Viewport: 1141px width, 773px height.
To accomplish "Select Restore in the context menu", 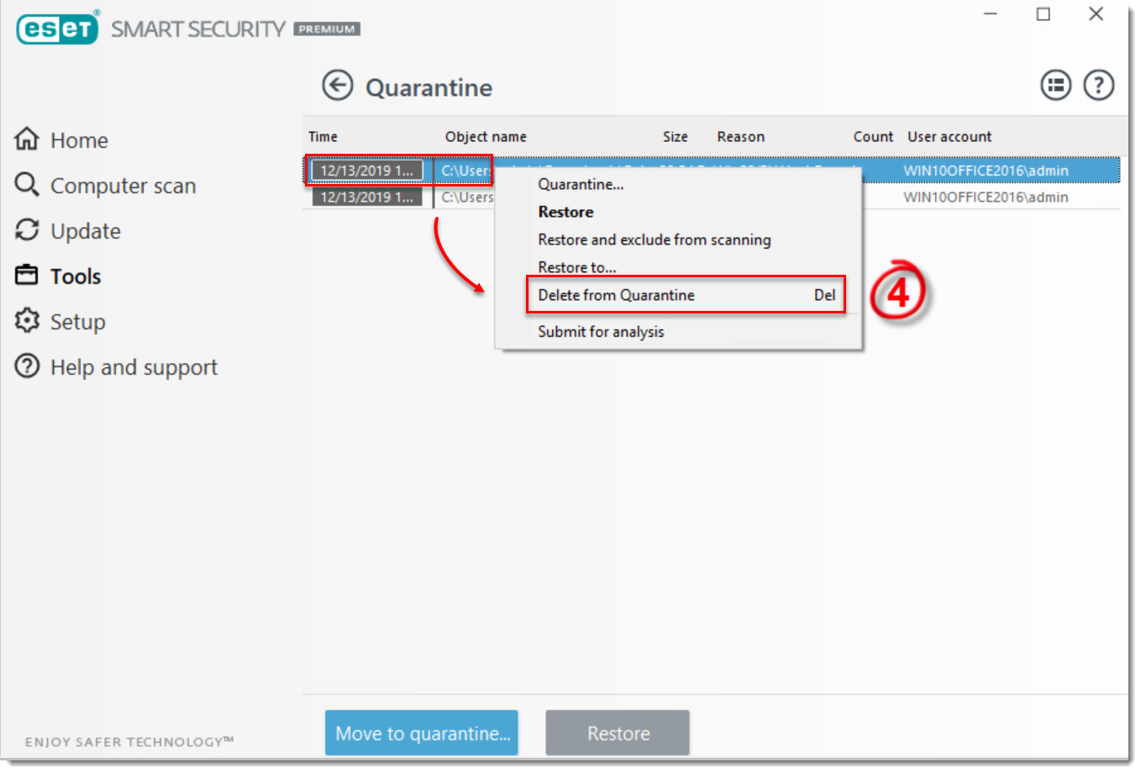I will tap(565, 212).
